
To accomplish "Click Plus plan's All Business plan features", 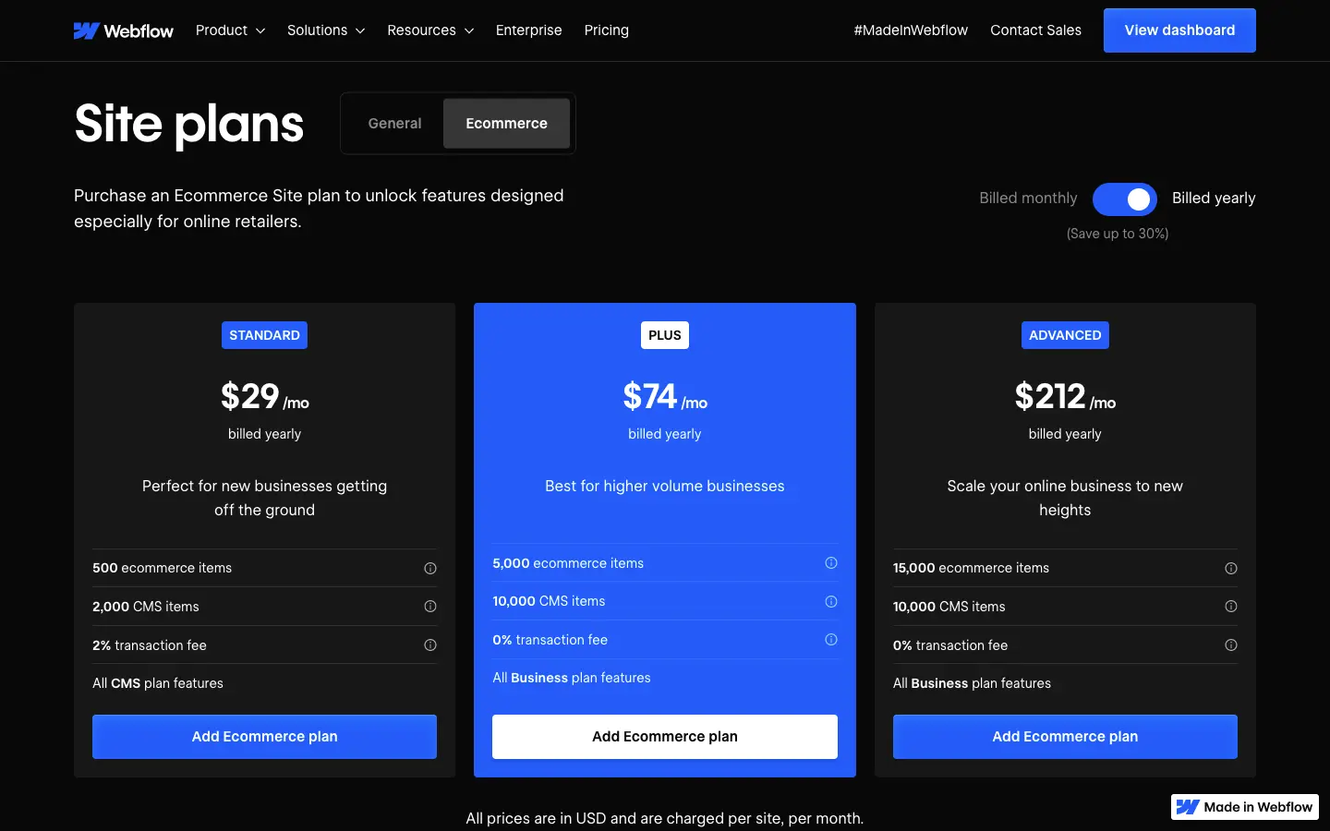I will coord(572,679).
